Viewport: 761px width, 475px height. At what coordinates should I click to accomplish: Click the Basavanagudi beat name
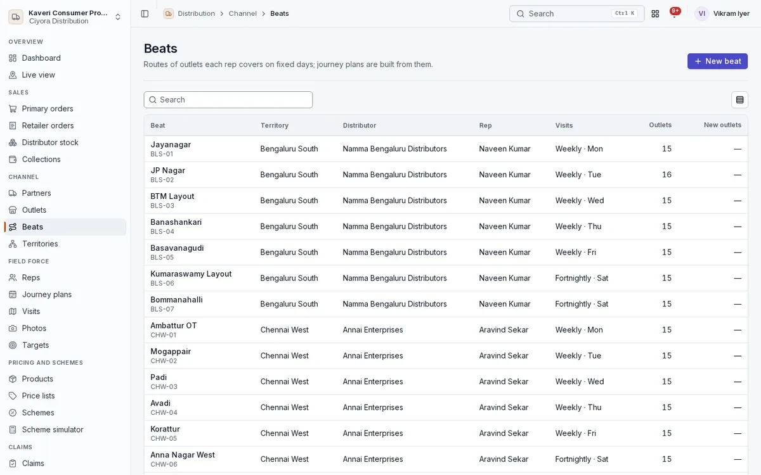(177, 248)
